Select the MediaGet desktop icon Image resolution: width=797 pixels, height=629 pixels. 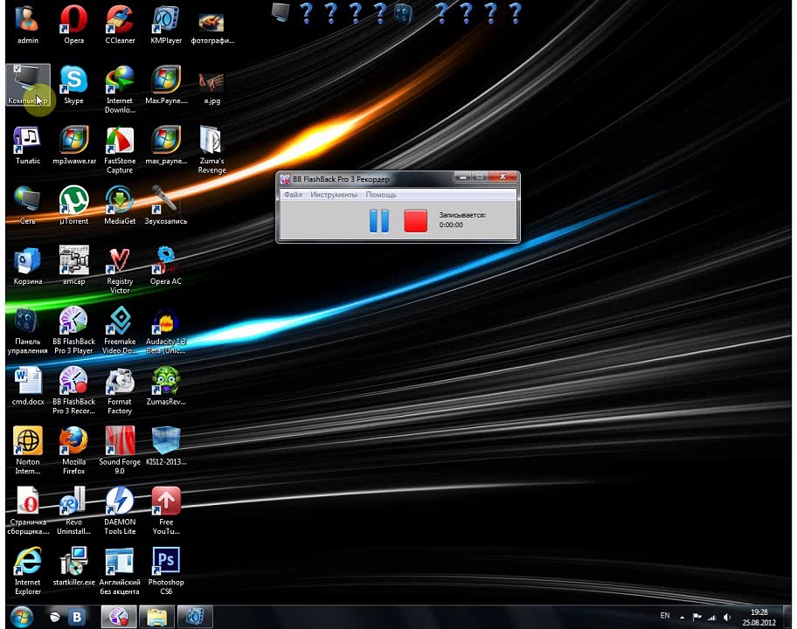coord(120,204)
